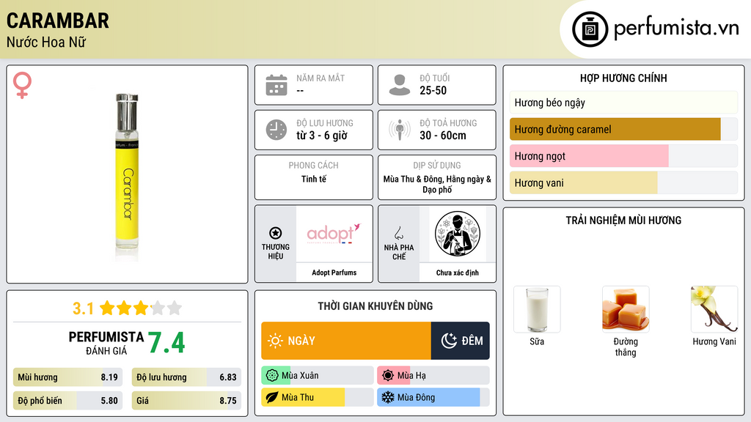Click the PERFUMISTA ĐÁNH GIÁ label
The height and width of the screenshot is (422, 751).
(x=106, y=343)
